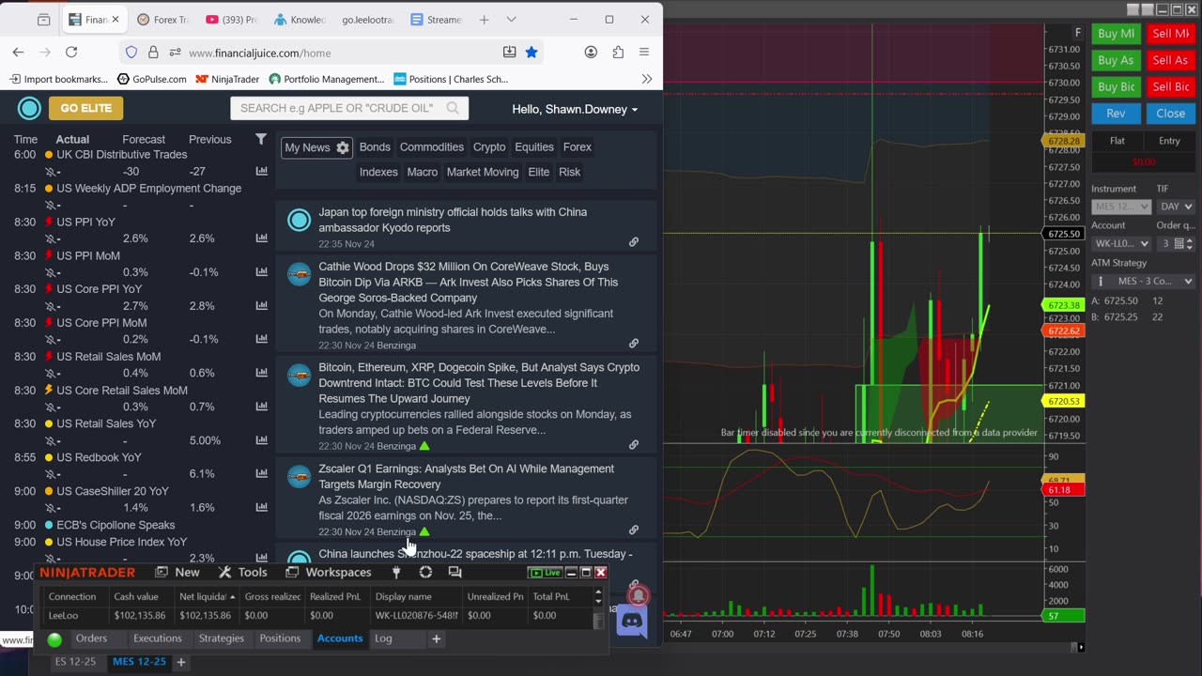The height and width of the screenshot is (676, 1202).
Task: Toggle alert bell for US Redbook YoY
Action: coord(51,474)
